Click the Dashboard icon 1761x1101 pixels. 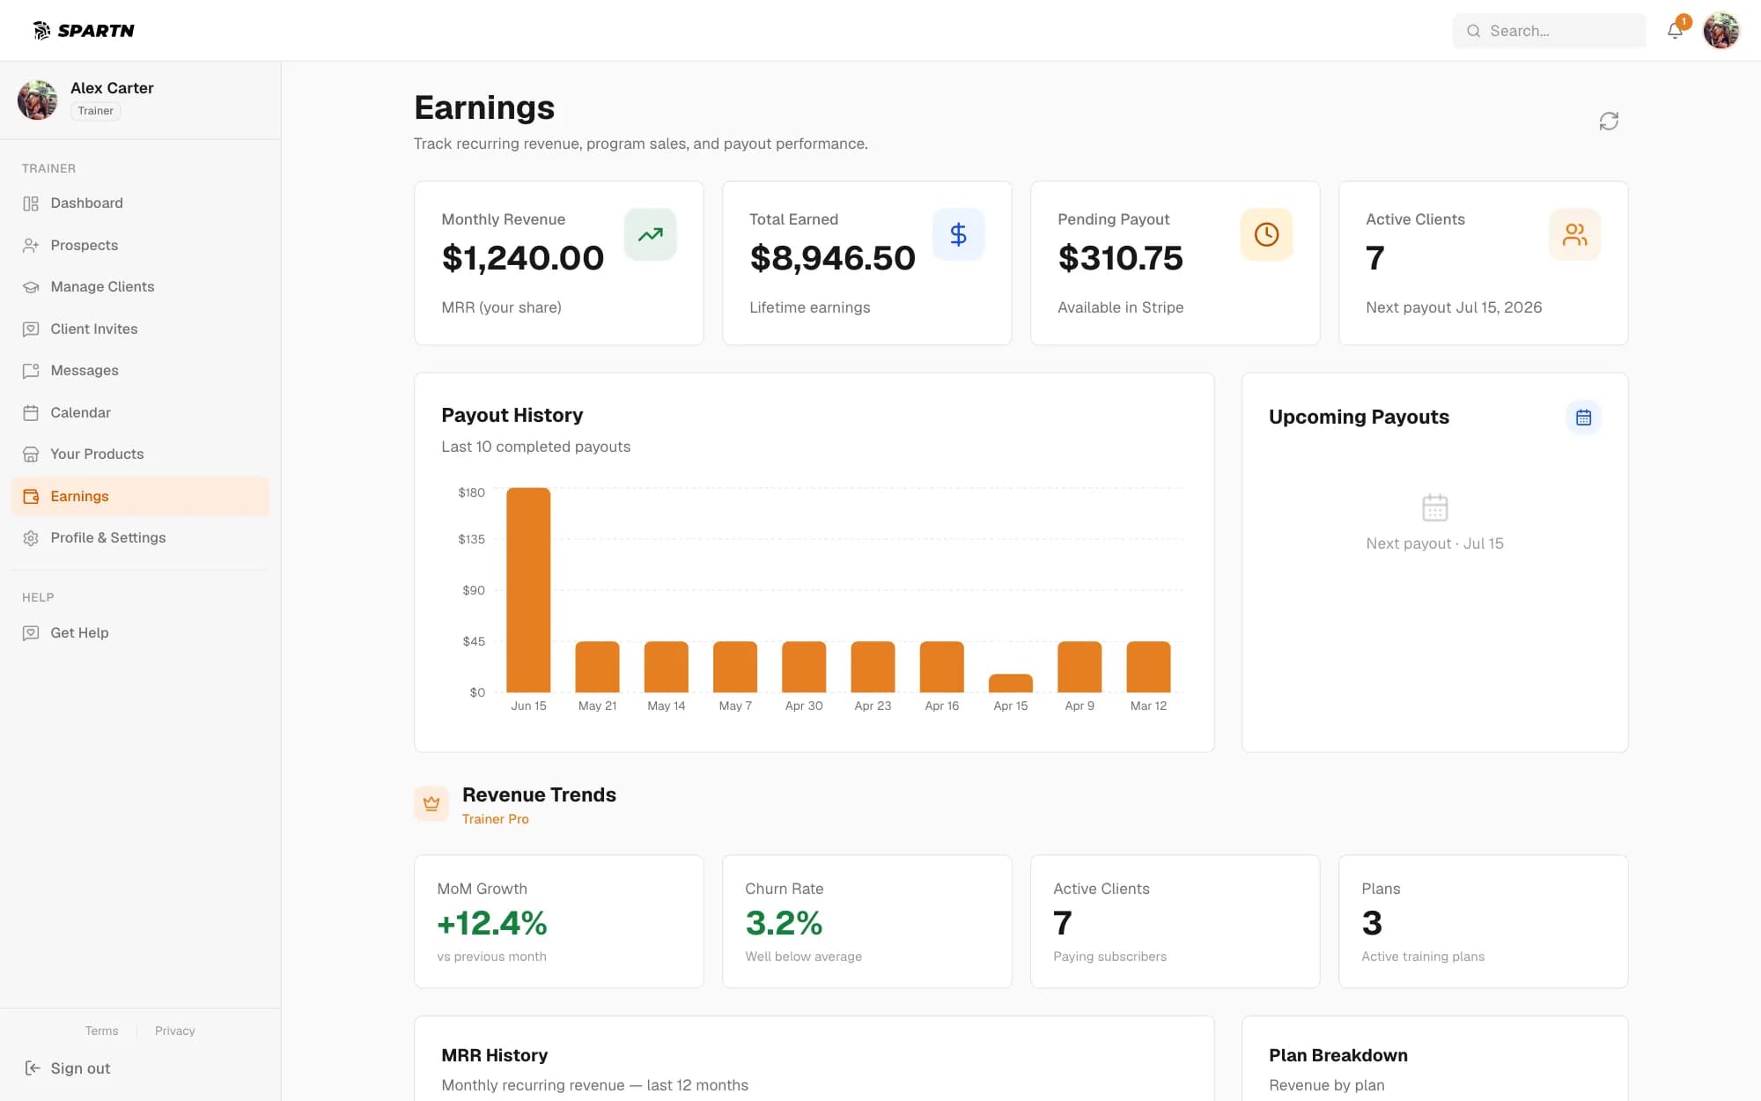(x=31, y=203)
